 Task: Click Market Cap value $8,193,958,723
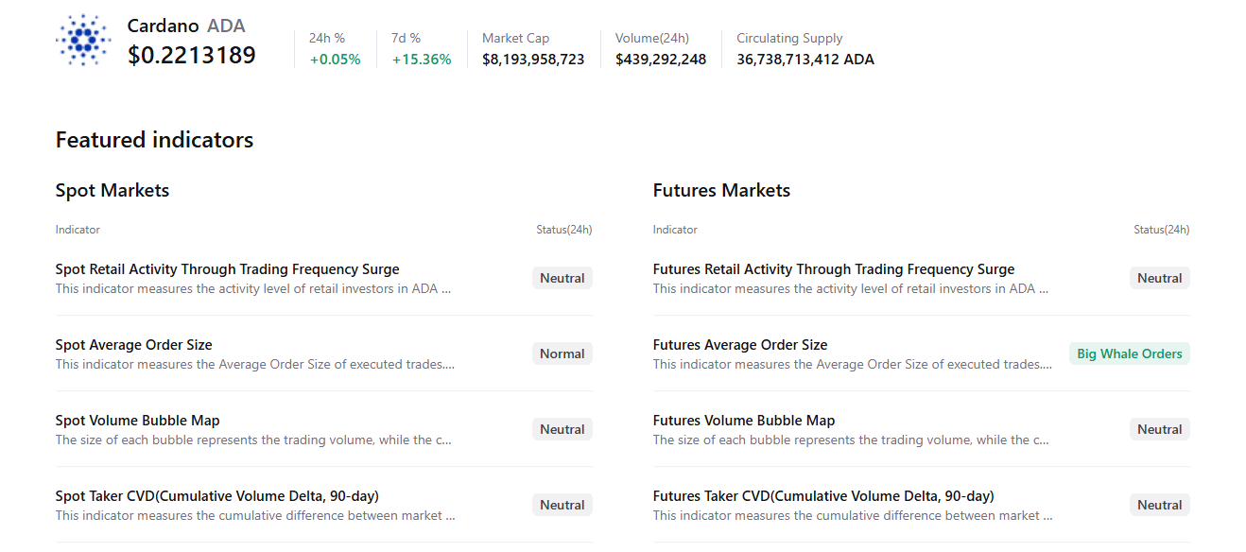click(x=533, y=60)
